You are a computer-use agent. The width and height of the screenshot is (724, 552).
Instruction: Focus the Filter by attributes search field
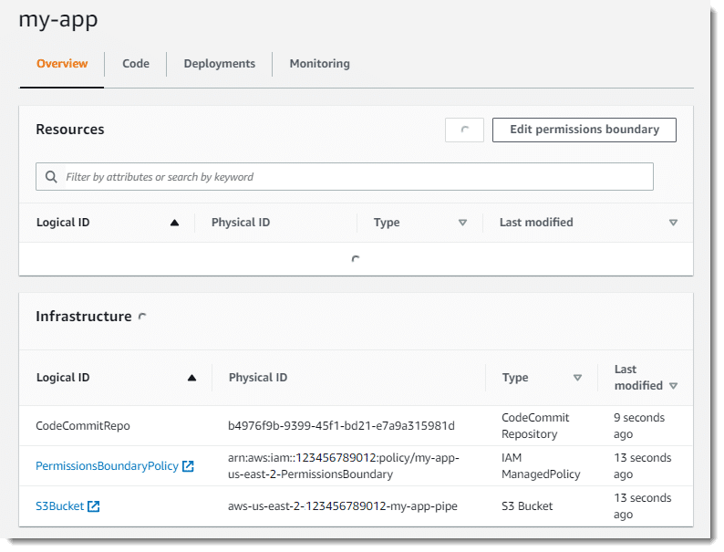[345, 177]
